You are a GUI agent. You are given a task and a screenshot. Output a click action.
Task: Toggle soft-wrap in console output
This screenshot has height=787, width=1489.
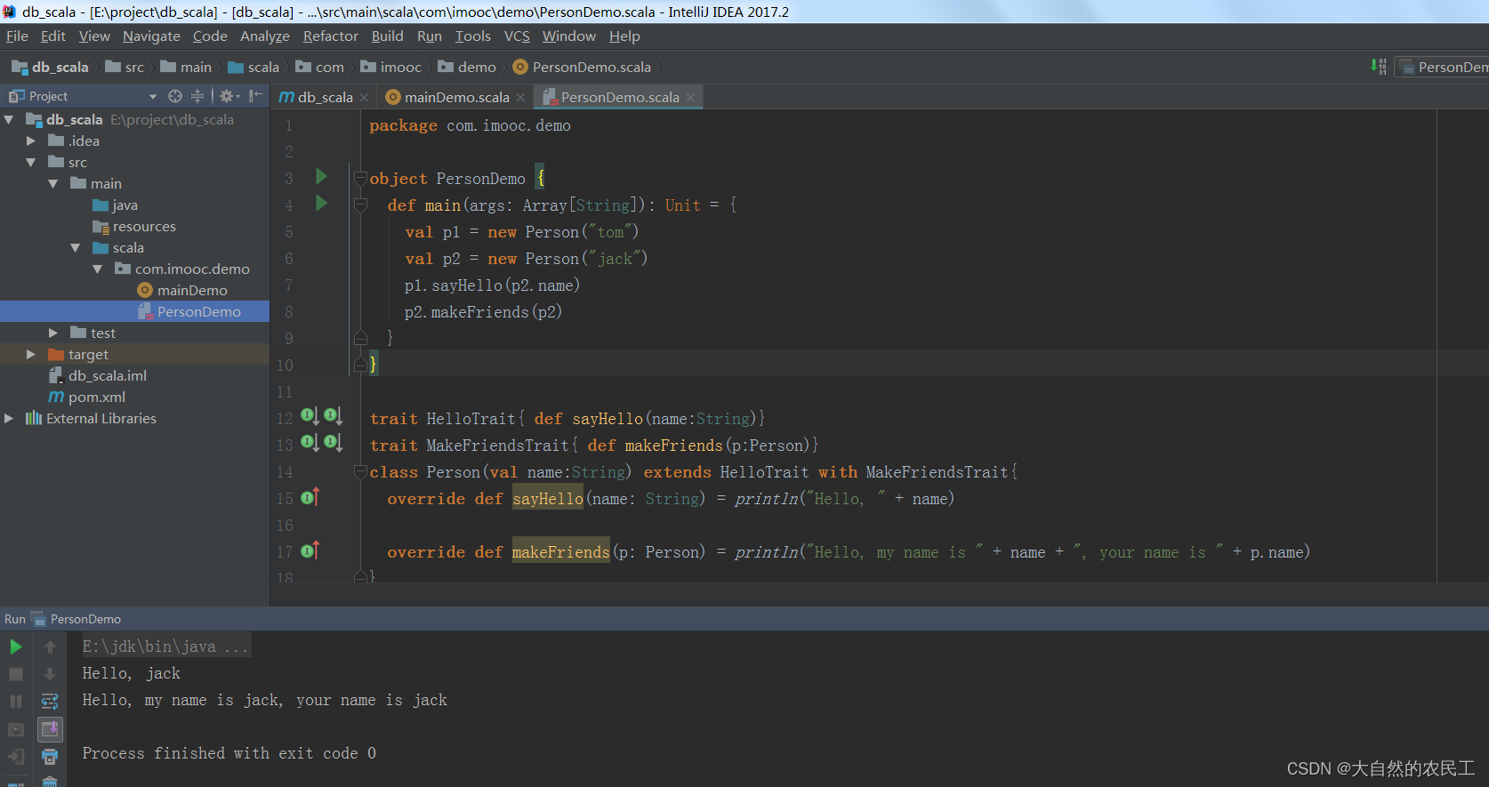pyautogui.click(x=50, y=702)
